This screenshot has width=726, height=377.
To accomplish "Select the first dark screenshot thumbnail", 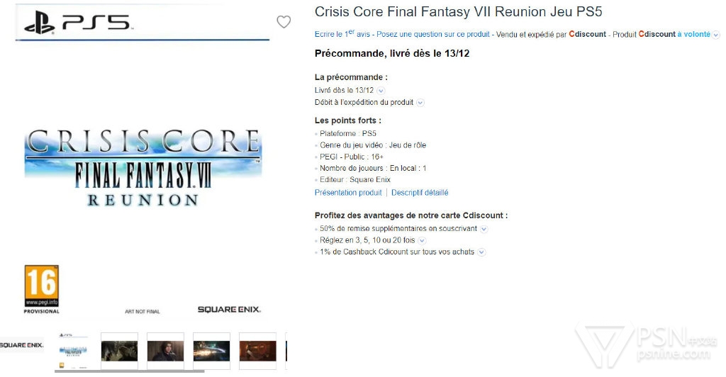I will pos(119,351).
